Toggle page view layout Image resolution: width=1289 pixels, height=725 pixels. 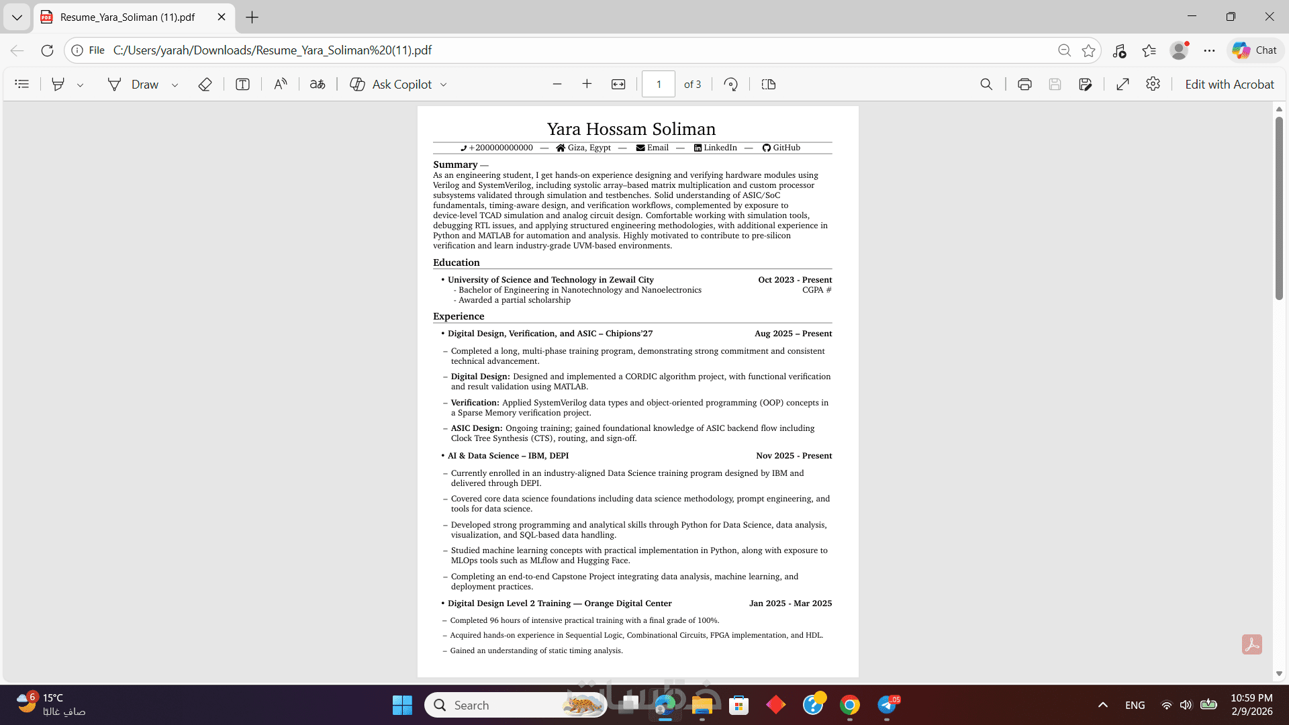[x=768, y=84]
